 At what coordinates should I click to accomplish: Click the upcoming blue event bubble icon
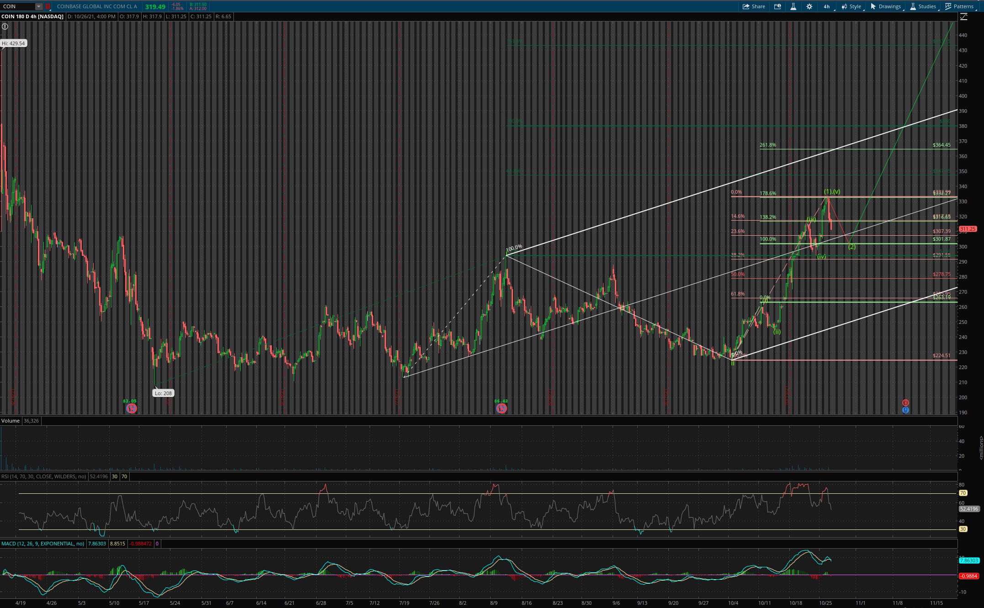tap(905, 410)
